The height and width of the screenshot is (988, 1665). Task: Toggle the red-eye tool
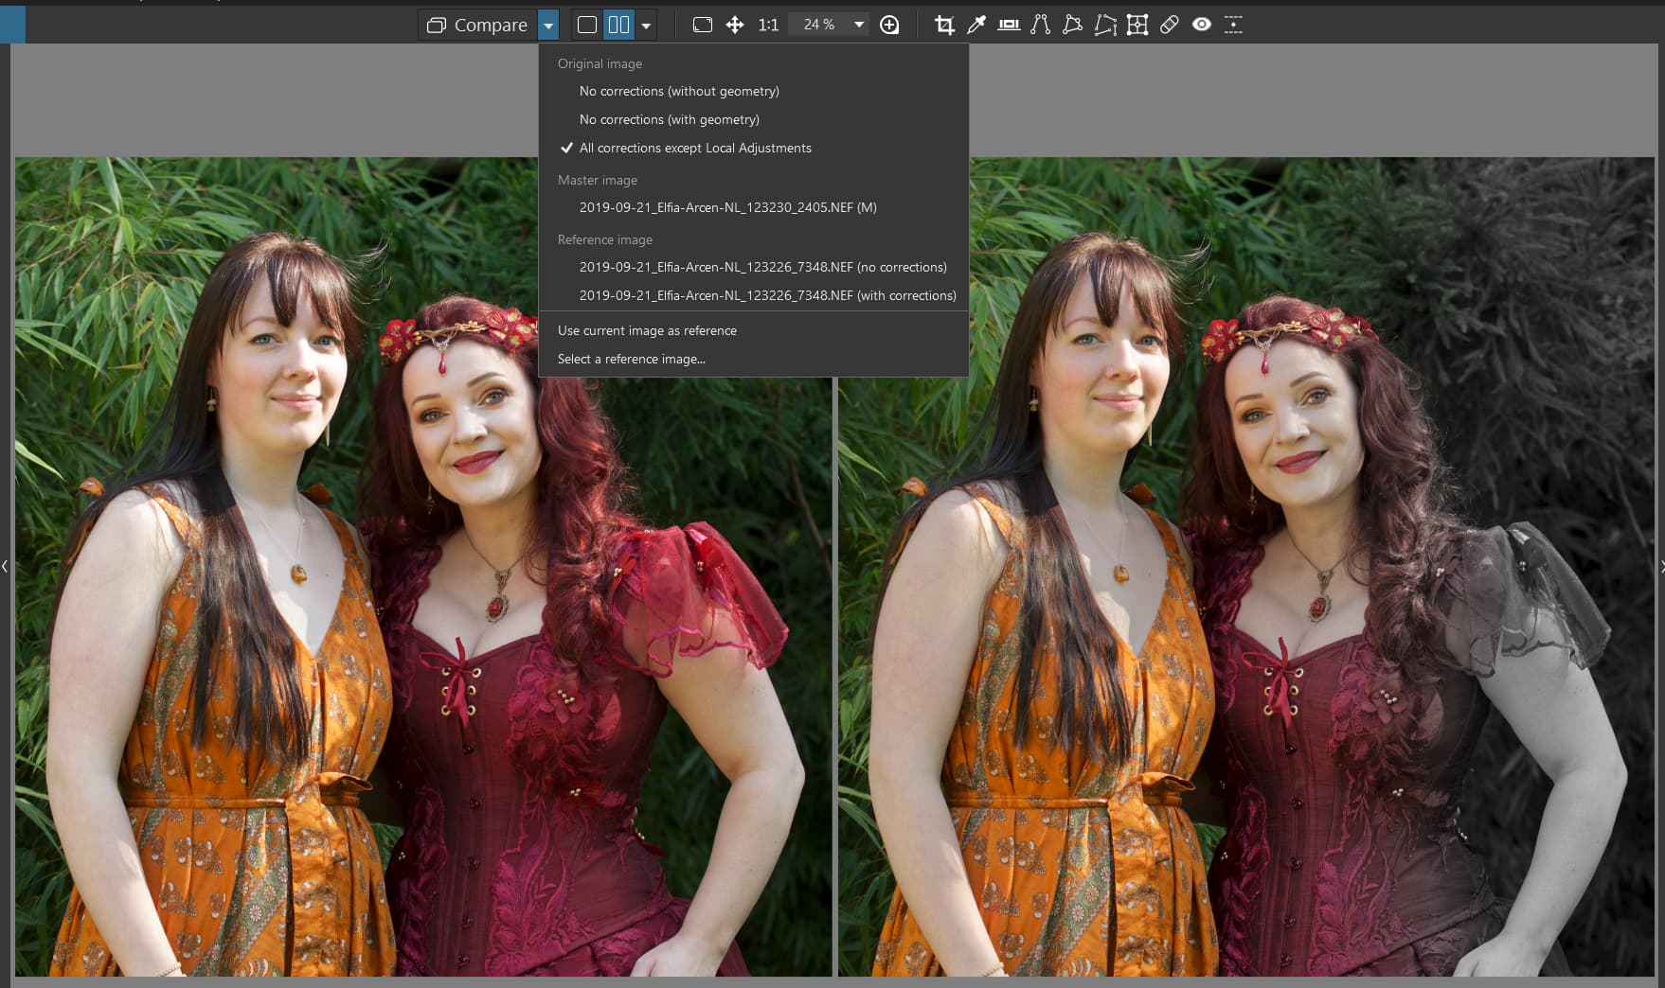1201,26
